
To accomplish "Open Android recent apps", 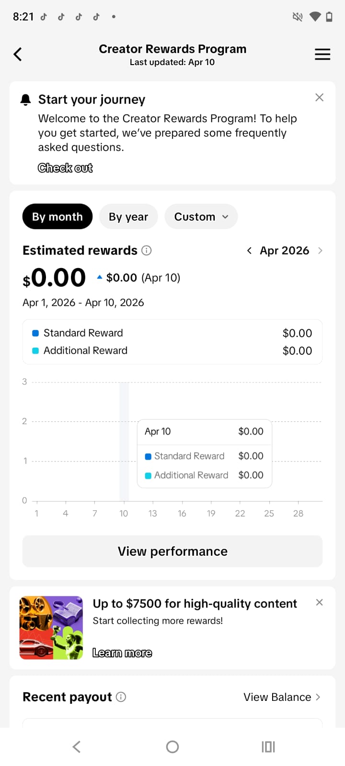I will 268,747.
